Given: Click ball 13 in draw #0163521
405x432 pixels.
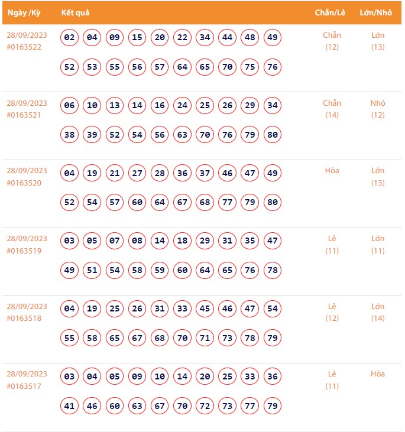Looking at the screenshot, I should [x=115, y=106].
